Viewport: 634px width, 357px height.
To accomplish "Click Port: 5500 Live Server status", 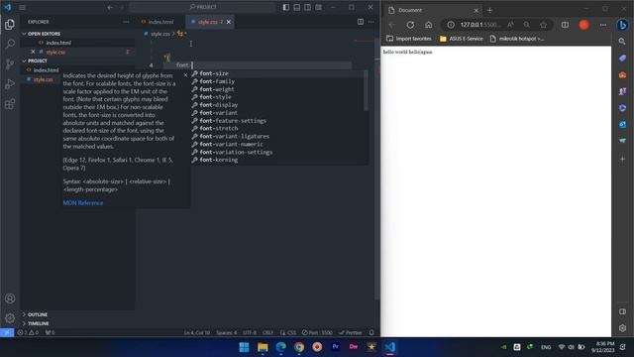I will (317, 332).
